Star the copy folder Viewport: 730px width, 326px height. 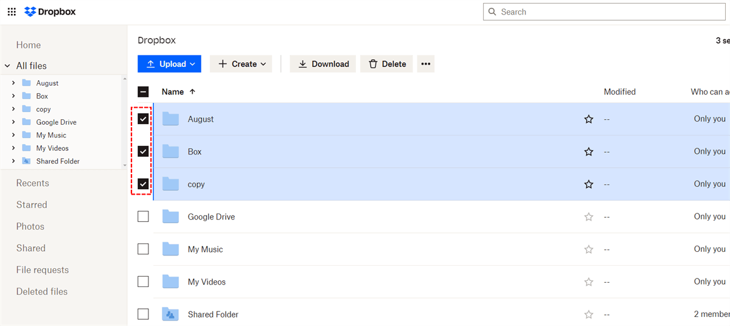click(588, 184)
